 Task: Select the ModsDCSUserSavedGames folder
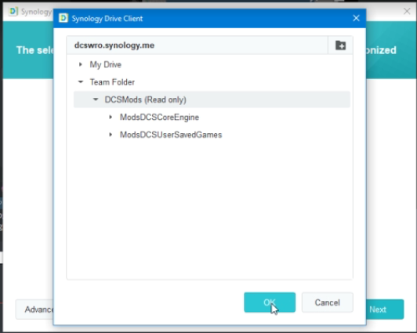(171, 135)
